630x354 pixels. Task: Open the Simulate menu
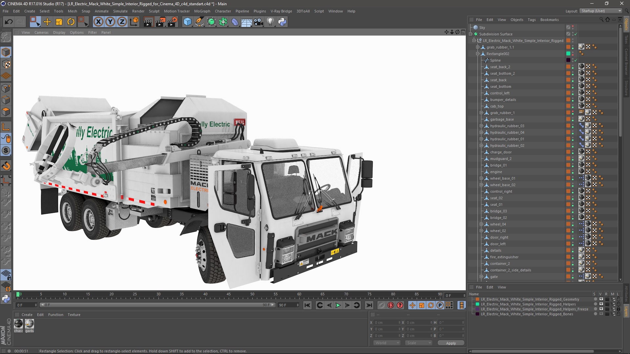click(120, 11)
